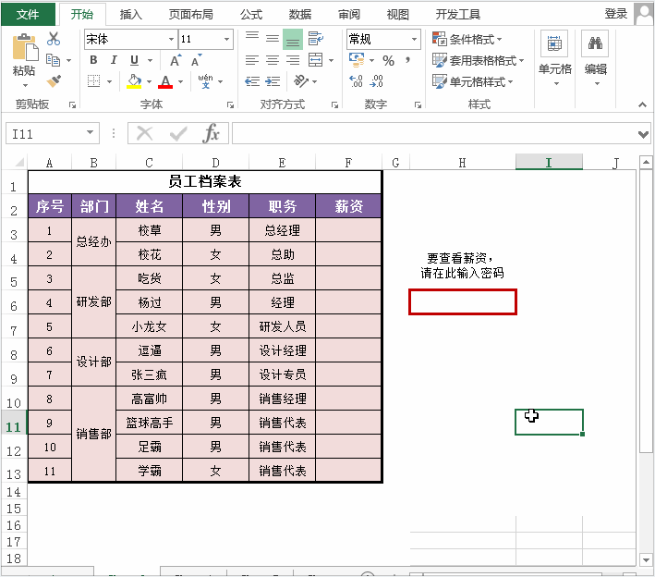
Task: Switch to the 审阅 Review tab
Action: (x=349, y=14)
